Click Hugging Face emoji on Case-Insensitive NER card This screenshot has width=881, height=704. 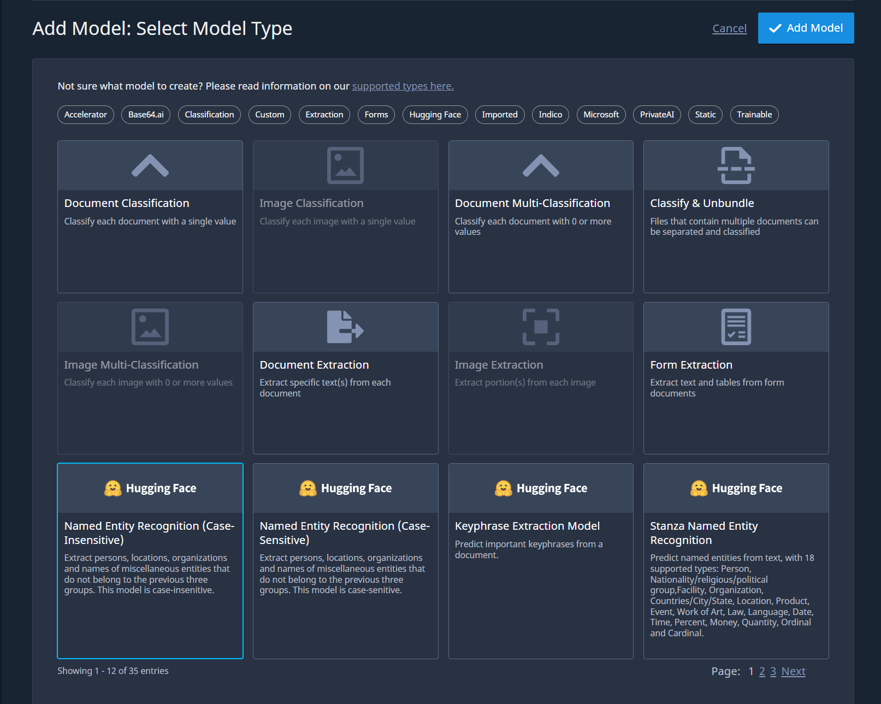113,488
